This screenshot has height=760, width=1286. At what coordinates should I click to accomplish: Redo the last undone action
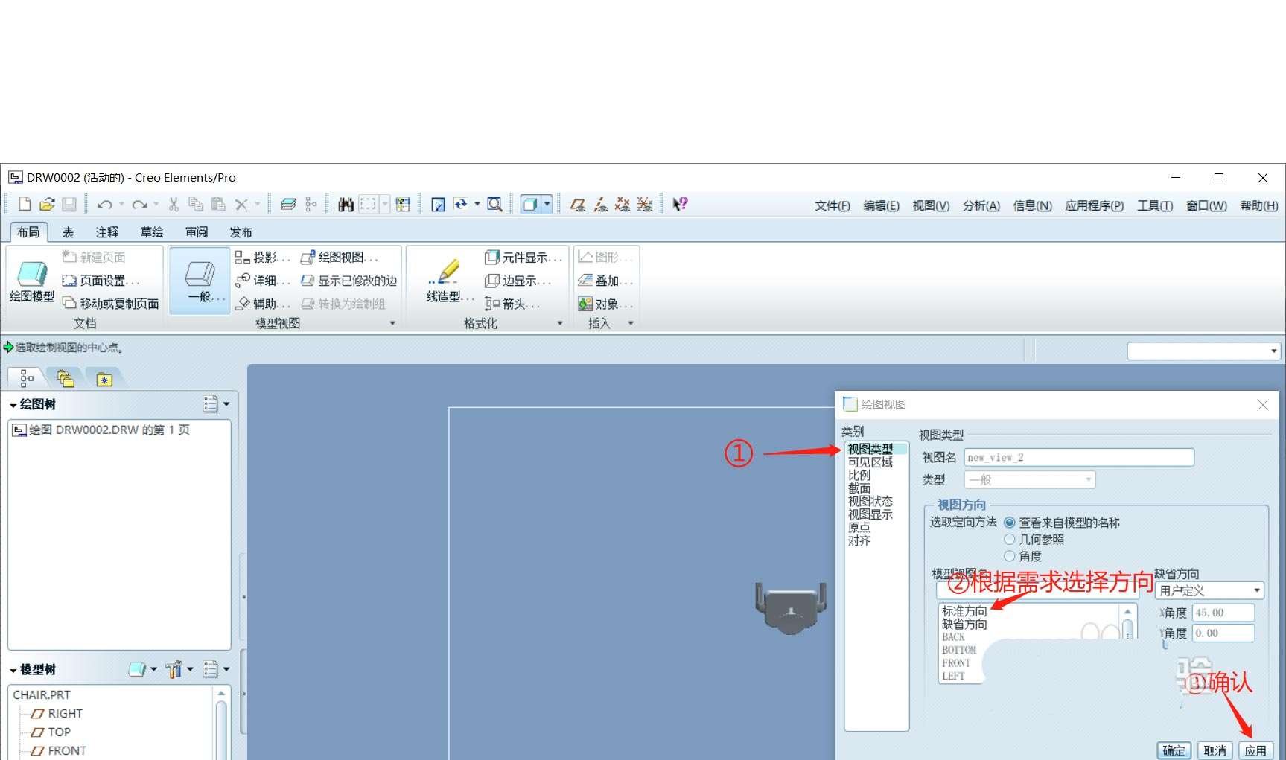[139, 204]
